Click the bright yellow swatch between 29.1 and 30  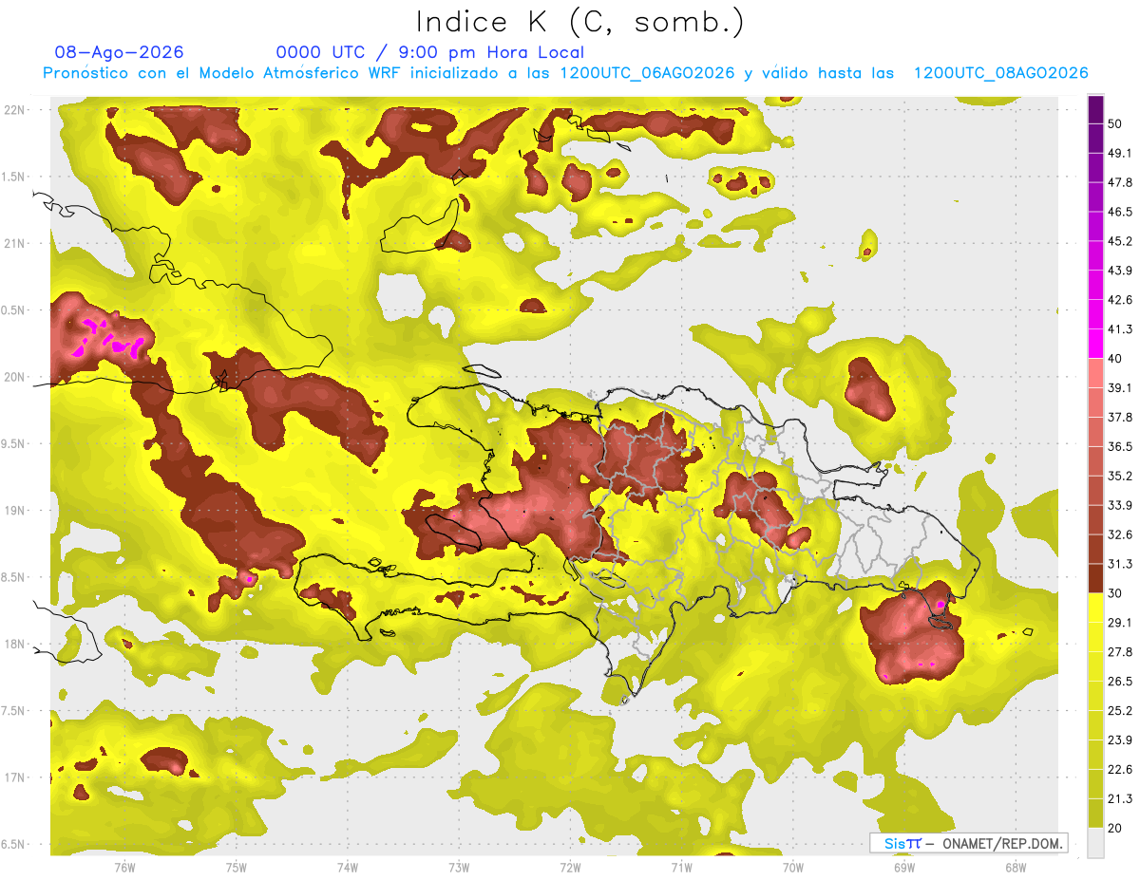(1095, 608)
